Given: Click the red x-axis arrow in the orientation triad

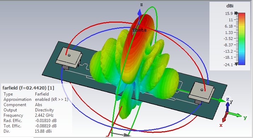Looking at the screenshot, I should coord(225,117).
